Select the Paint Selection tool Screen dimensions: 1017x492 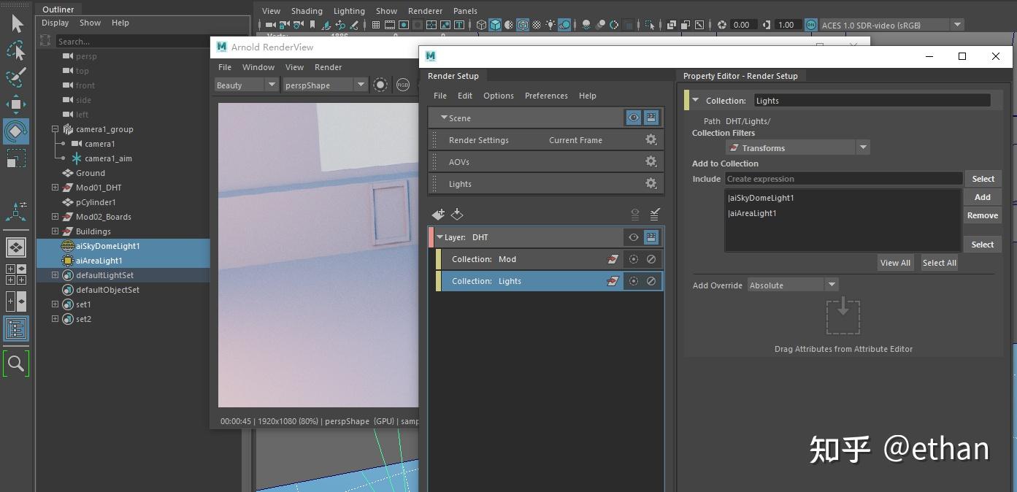(16, 77)
